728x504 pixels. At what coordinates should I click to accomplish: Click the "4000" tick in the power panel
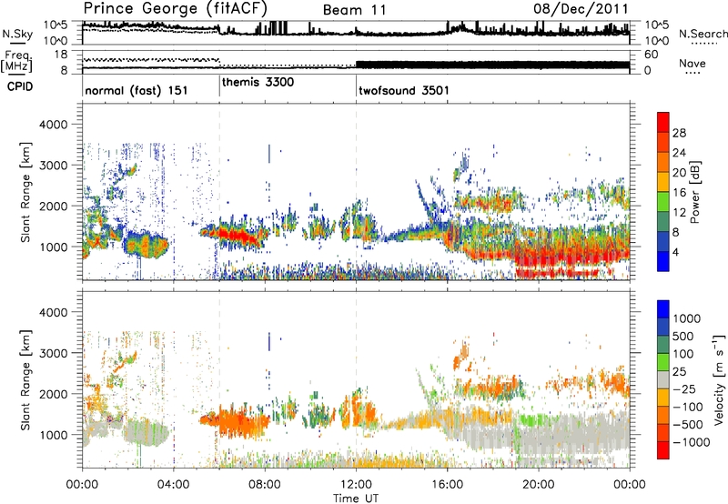coord(54,125)
